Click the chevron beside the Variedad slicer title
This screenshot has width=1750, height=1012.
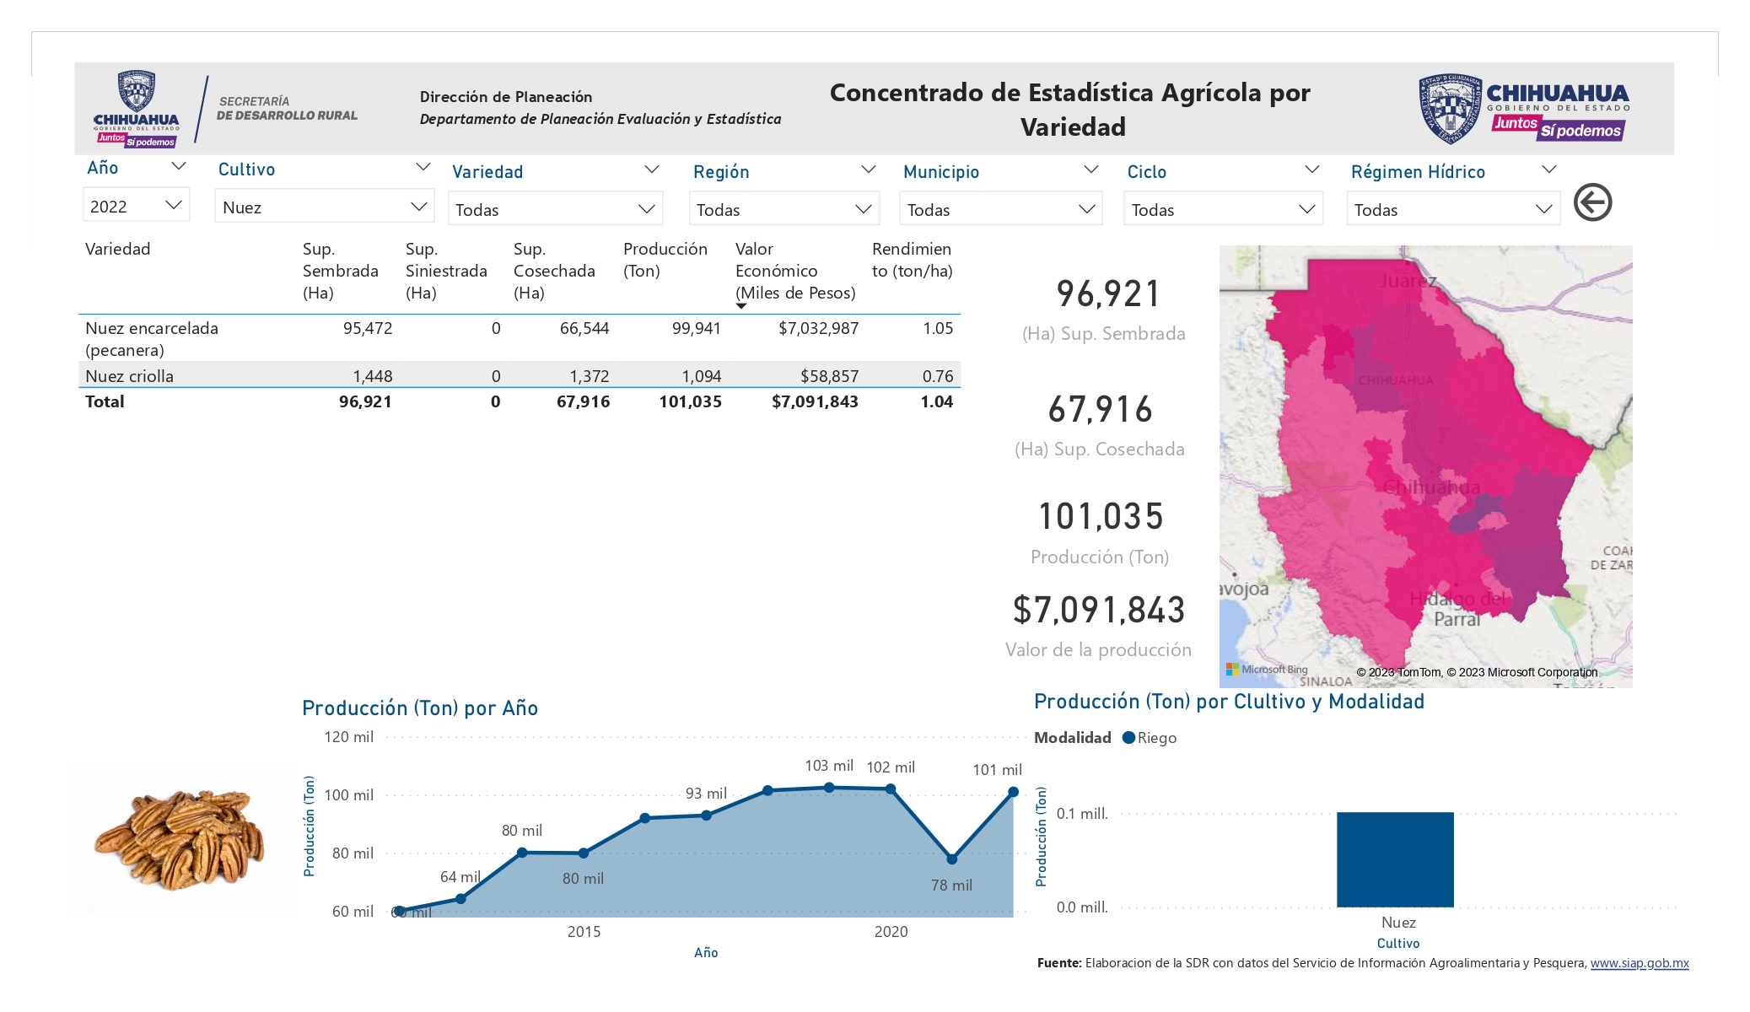click(x=651, y=170)
